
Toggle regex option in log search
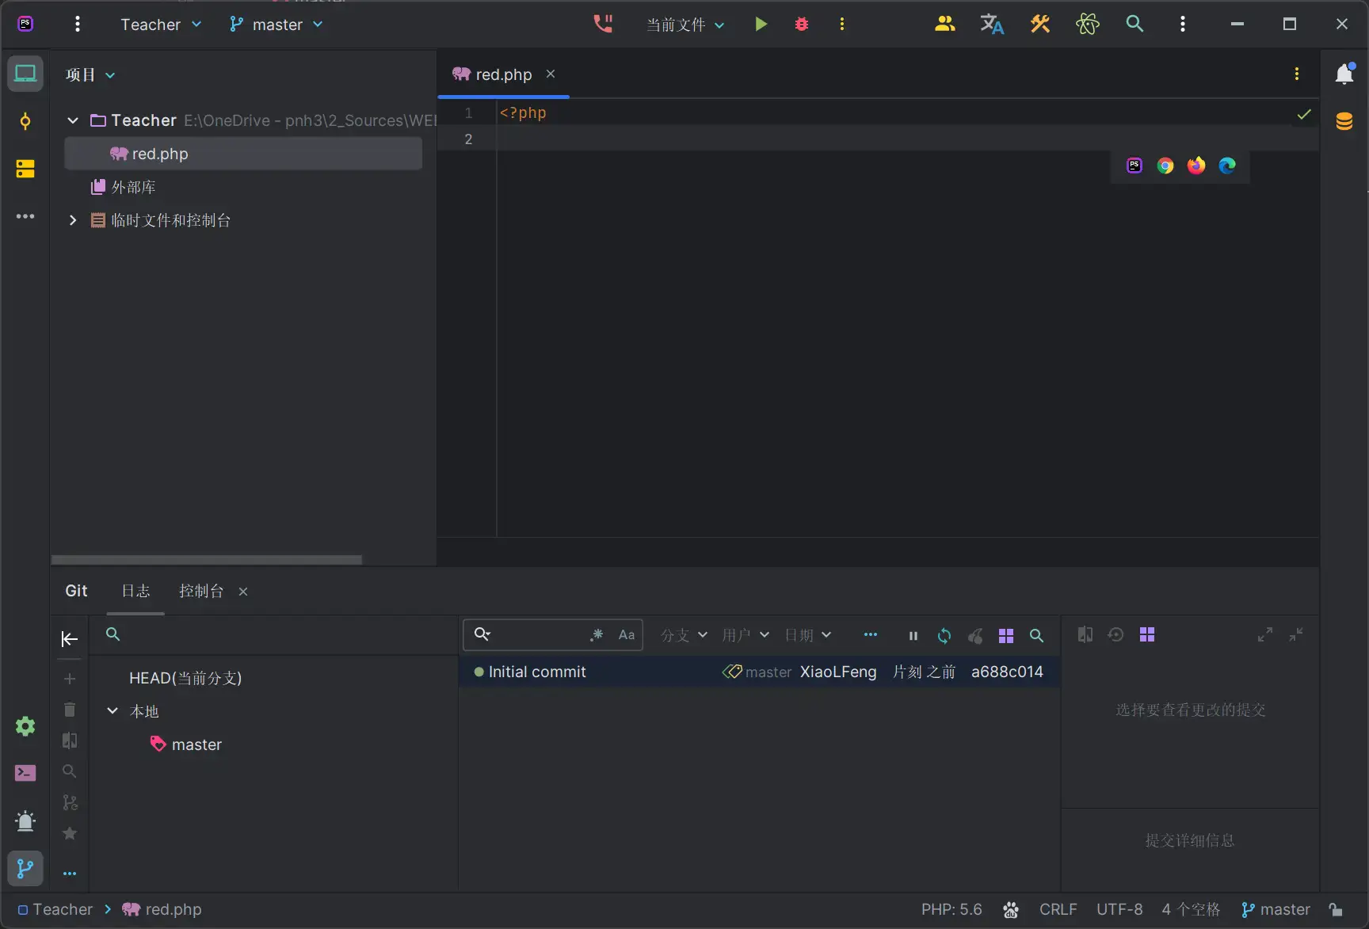597,634
